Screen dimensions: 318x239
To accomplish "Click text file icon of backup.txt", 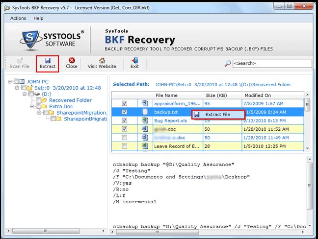I will [x=145, y=112].
